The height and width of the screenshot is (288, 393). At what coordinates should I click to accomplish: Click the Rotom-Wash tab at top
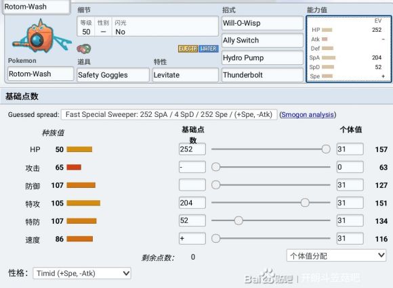click(x=37, y=7)
